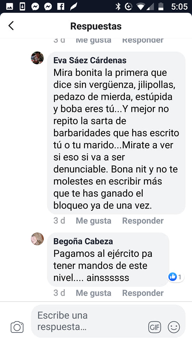192x341 pixels.
Task: Like Begoña Cabeza's comment via Me gusta
Action: click(94, 293)
